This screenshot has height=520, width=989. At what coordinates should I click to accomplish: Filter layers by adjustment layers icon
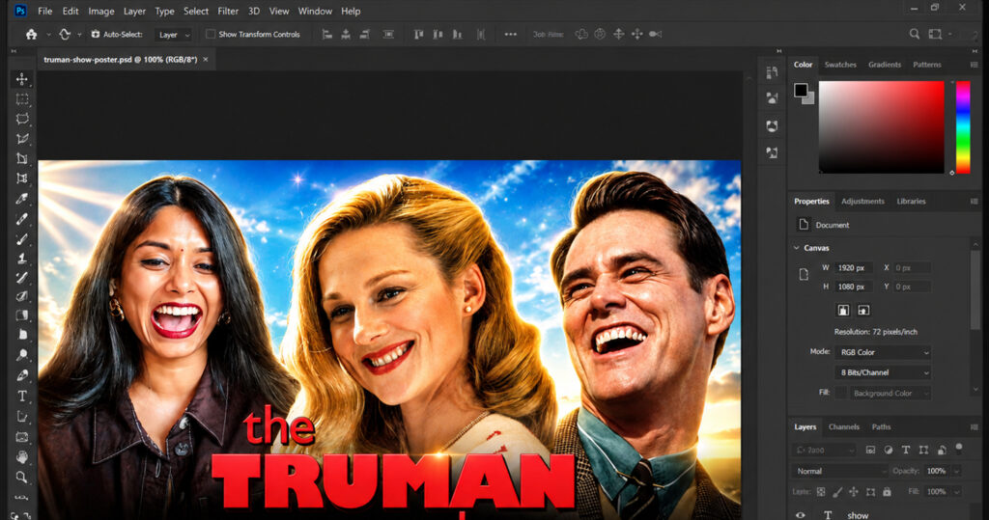(889, 450)
